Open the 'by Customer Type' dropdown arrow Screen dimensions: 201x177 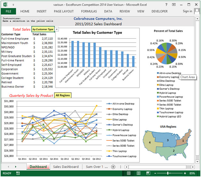(57, 29)
